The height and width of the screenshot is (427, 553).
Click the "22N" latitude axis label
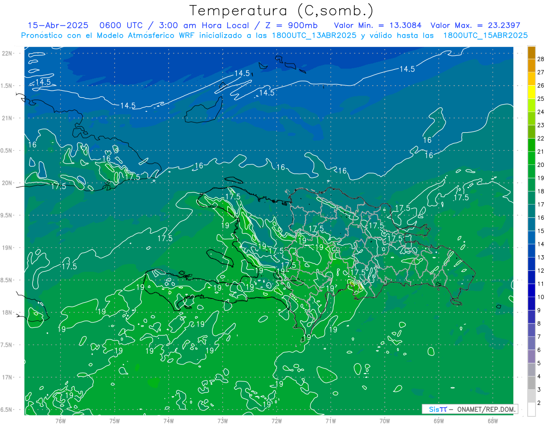point(7,53)
